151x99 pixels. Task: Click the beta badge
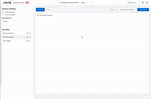tap(27, 3)
